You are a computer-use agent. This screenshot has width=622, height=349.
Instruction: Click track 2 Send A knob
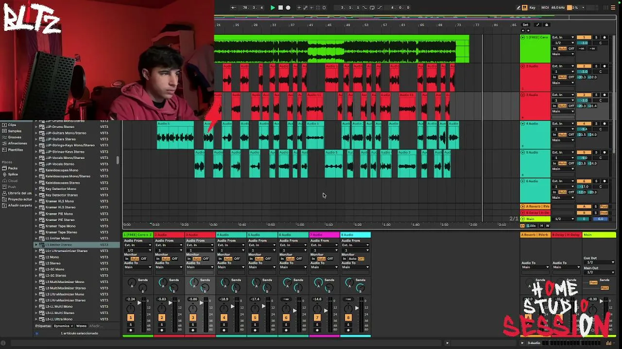point(163,282)
